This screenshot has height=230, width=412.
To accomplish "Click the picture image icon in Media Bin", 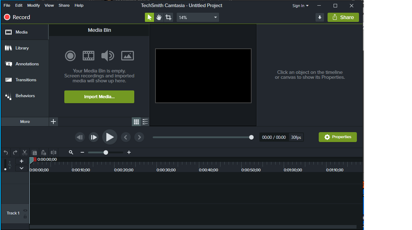I will tap(128, 56).
